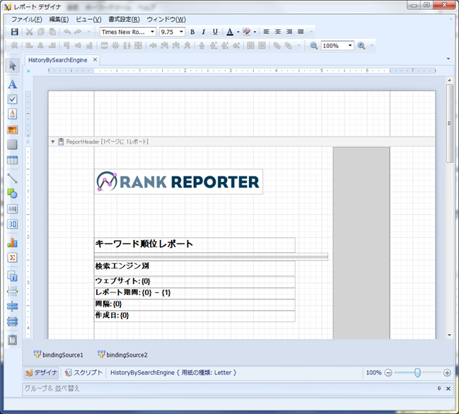Viewport: 459px width, 414px height.
Task: Select the Rich Text tool
Action: [x=12, y=114]
